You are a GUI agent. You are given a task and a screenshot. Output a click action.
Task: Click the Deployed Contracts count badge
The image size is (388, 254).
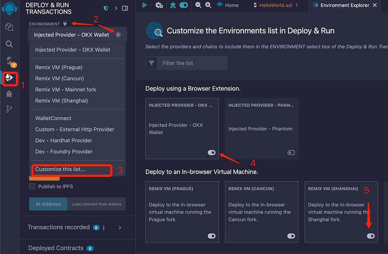coord(90,248)
